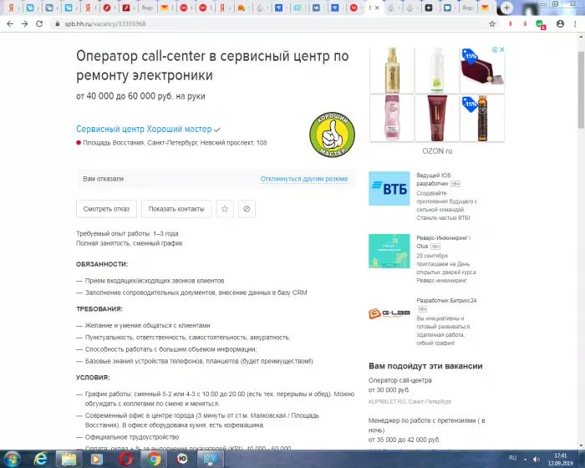Open the Разработчик Битрикс24 ad link
585x468 pixels.
point(446,300)
